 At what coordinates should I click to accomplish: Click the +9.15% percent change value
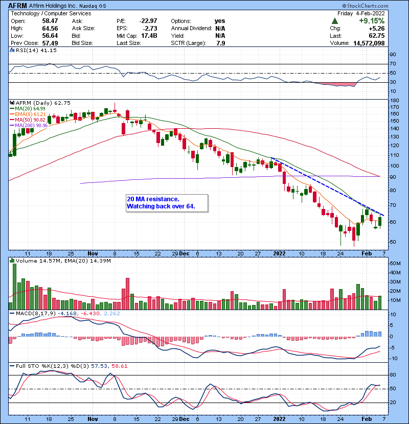(x=372, y=21)
